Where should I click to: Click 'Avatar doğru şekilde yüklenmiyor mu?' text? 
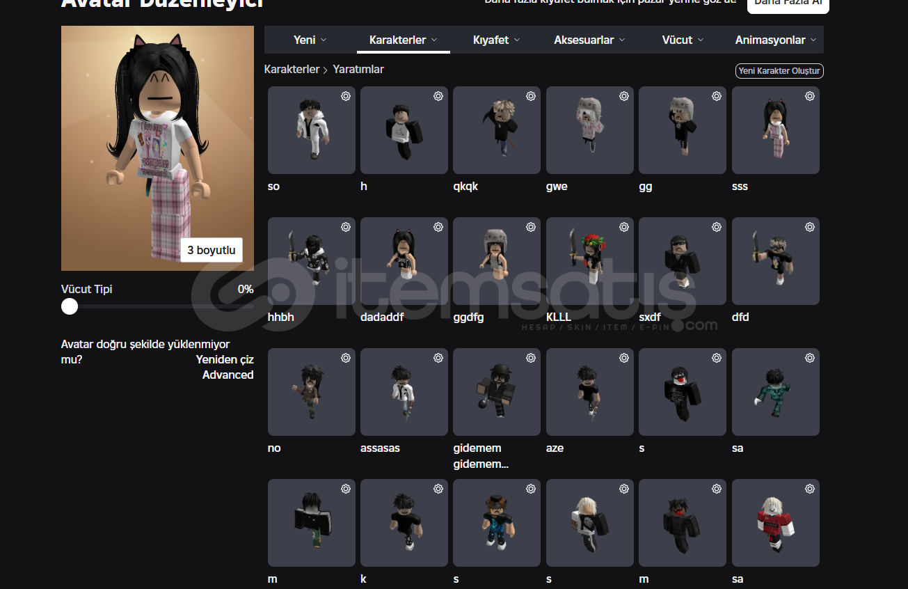(x=145, y=352)
